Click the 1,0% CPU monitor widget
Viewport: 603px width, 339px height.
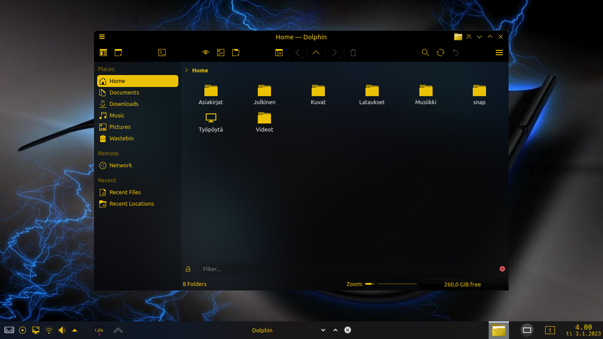[99, 331]
